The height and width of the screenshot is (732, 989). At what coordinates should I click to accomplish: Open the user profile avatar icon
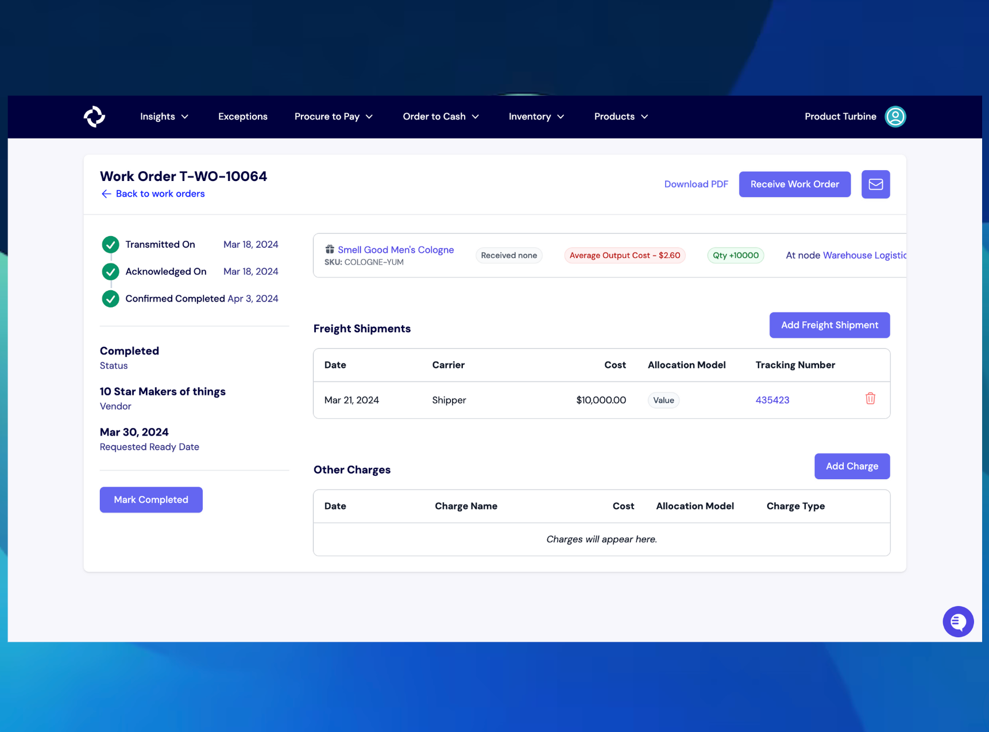pyautogui.click(x=895, y=117)
